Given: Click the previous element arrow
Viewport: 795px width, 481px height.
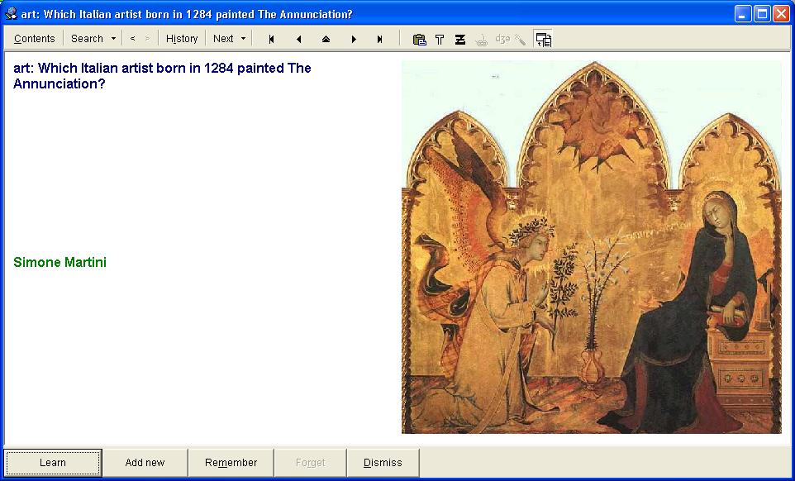Looking at the screenshot, I should (x=298, y=39).
